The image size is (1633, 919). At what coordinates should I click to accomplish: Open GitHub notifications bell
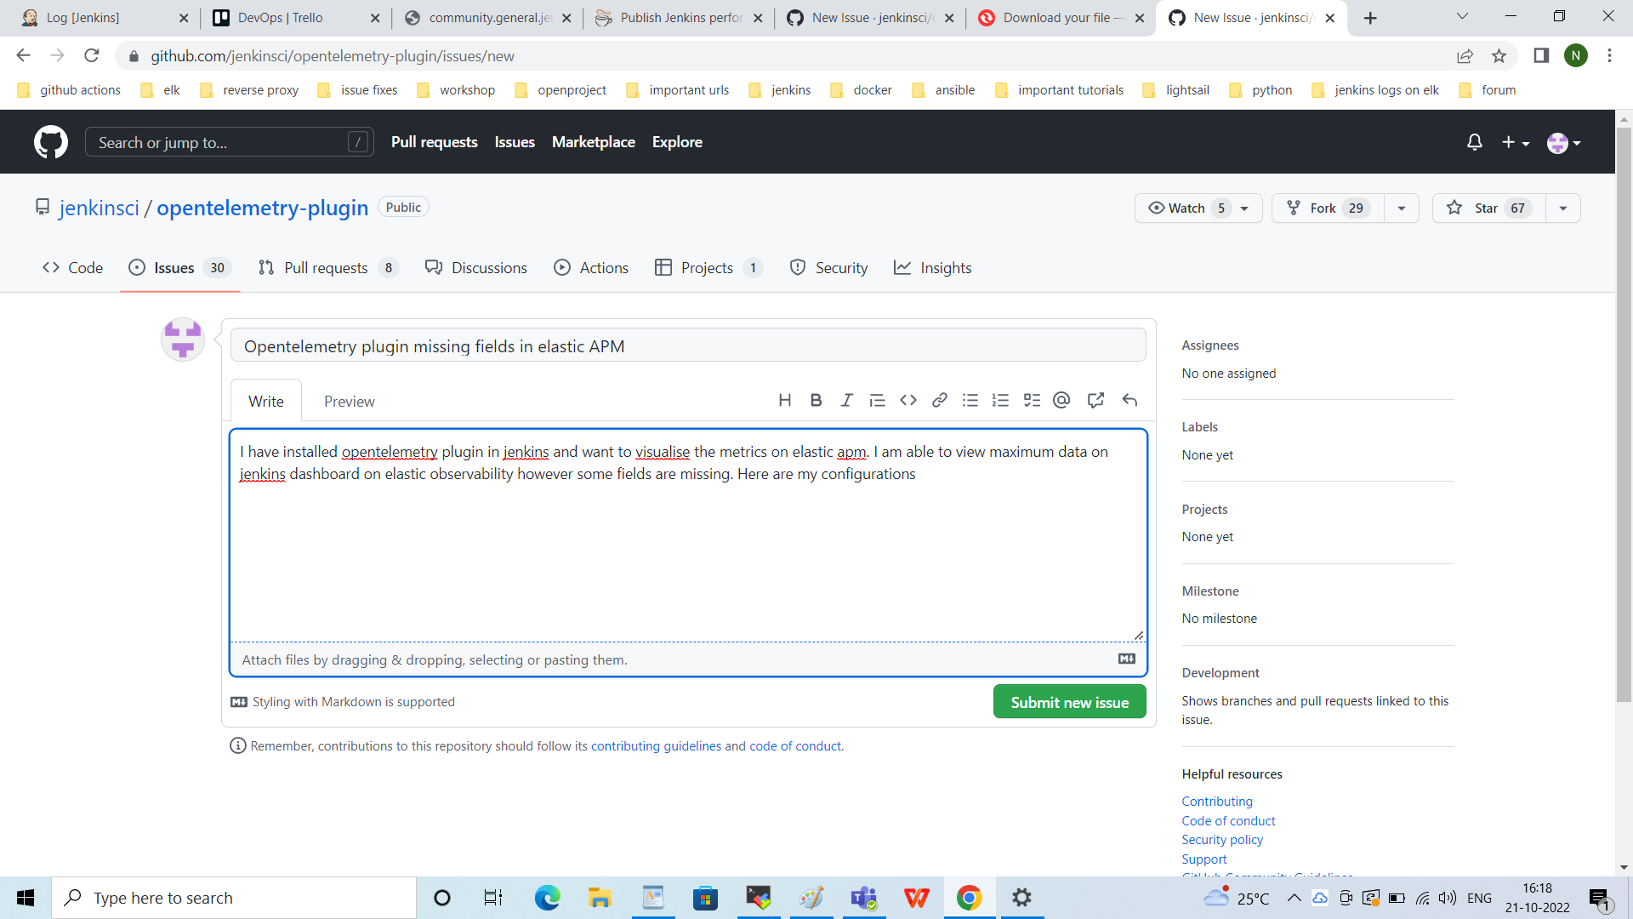click(1475, 142)
